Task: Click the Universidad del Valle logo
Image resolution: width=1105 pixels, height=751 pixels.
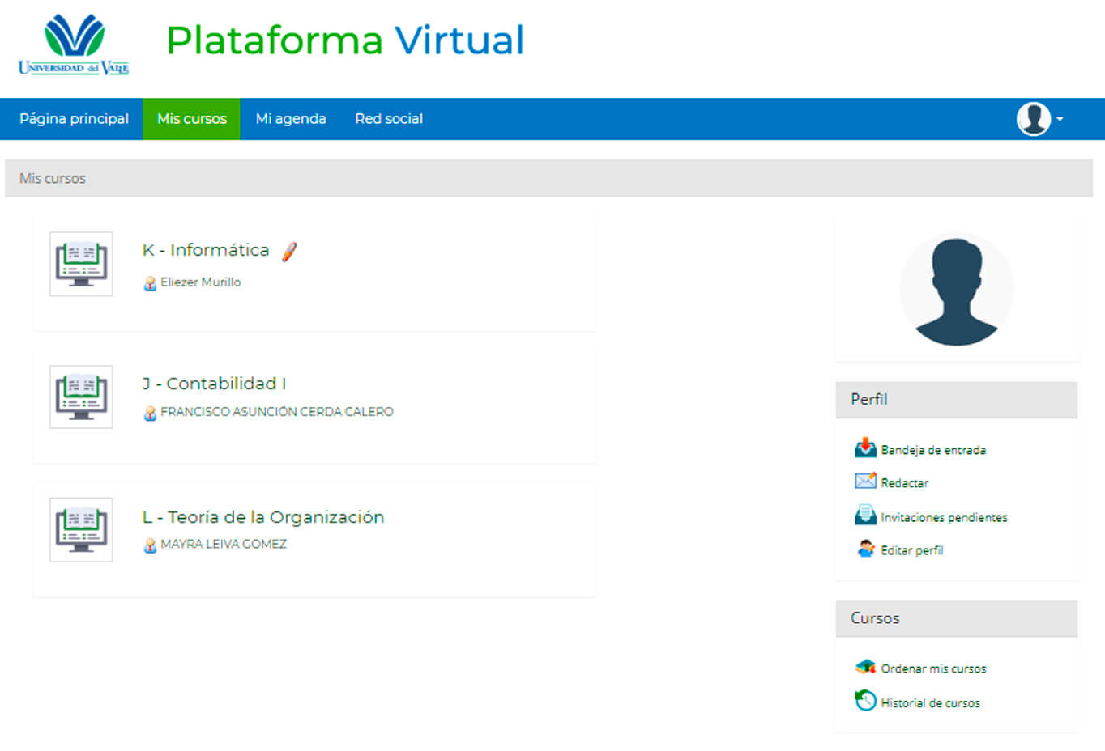Action: coord(74,45)
